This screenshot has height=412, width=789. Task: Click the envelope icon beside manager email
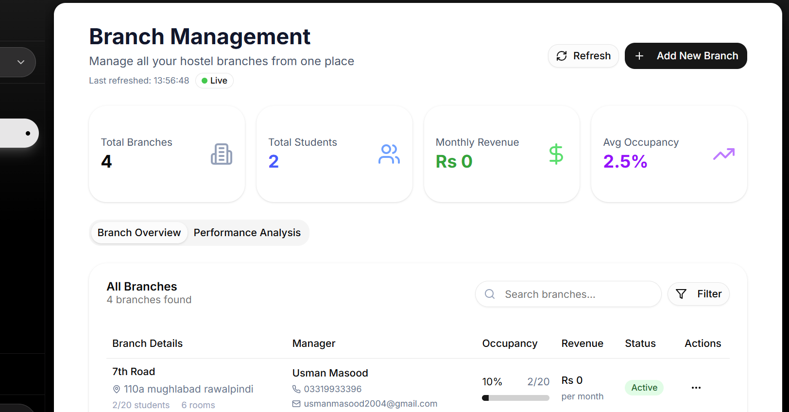click(x=296, y=404)
